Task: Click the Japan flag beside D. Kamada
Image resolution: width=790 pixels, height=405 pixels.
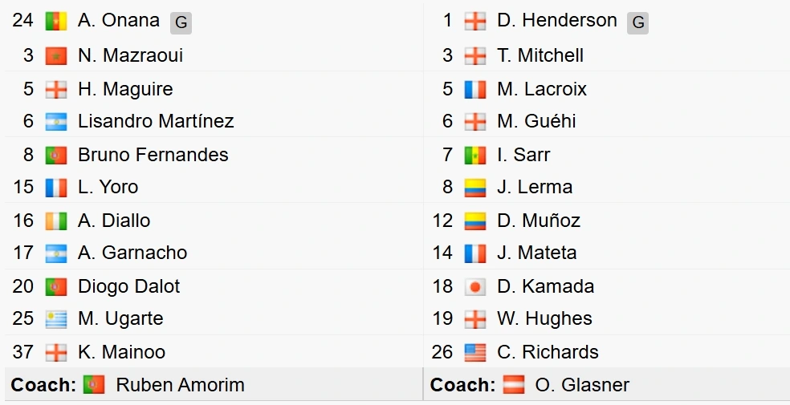Action: (475, 287)
